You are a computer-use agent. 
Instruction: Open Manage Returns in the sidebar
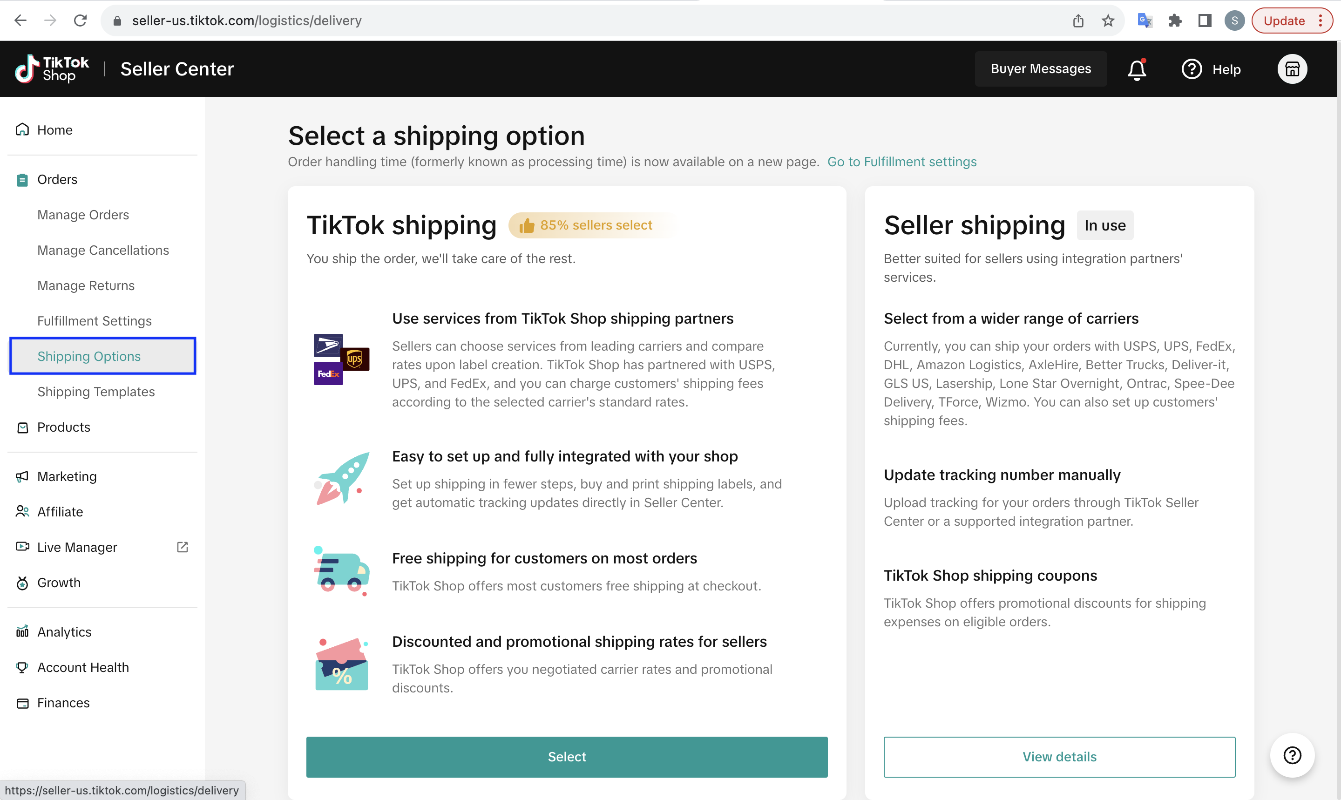pos(86,286)
